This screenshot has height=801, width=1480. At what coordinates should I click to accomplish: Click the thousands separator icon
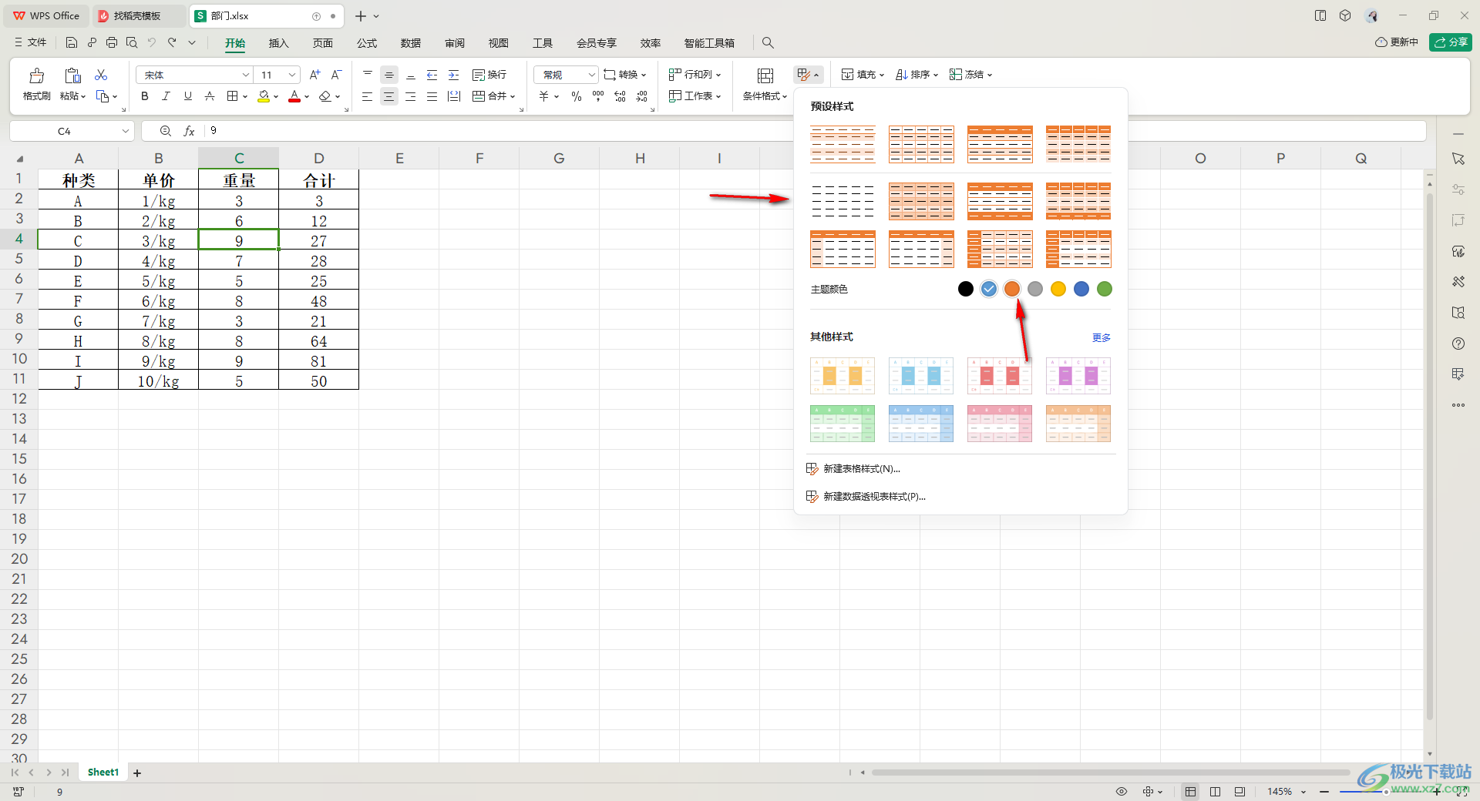[x=598, y=96]
